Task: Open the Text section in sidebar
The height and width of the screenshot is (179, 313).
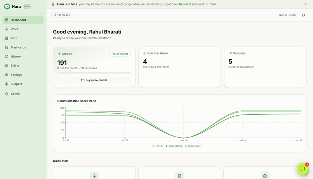Action: pos(23,38)
